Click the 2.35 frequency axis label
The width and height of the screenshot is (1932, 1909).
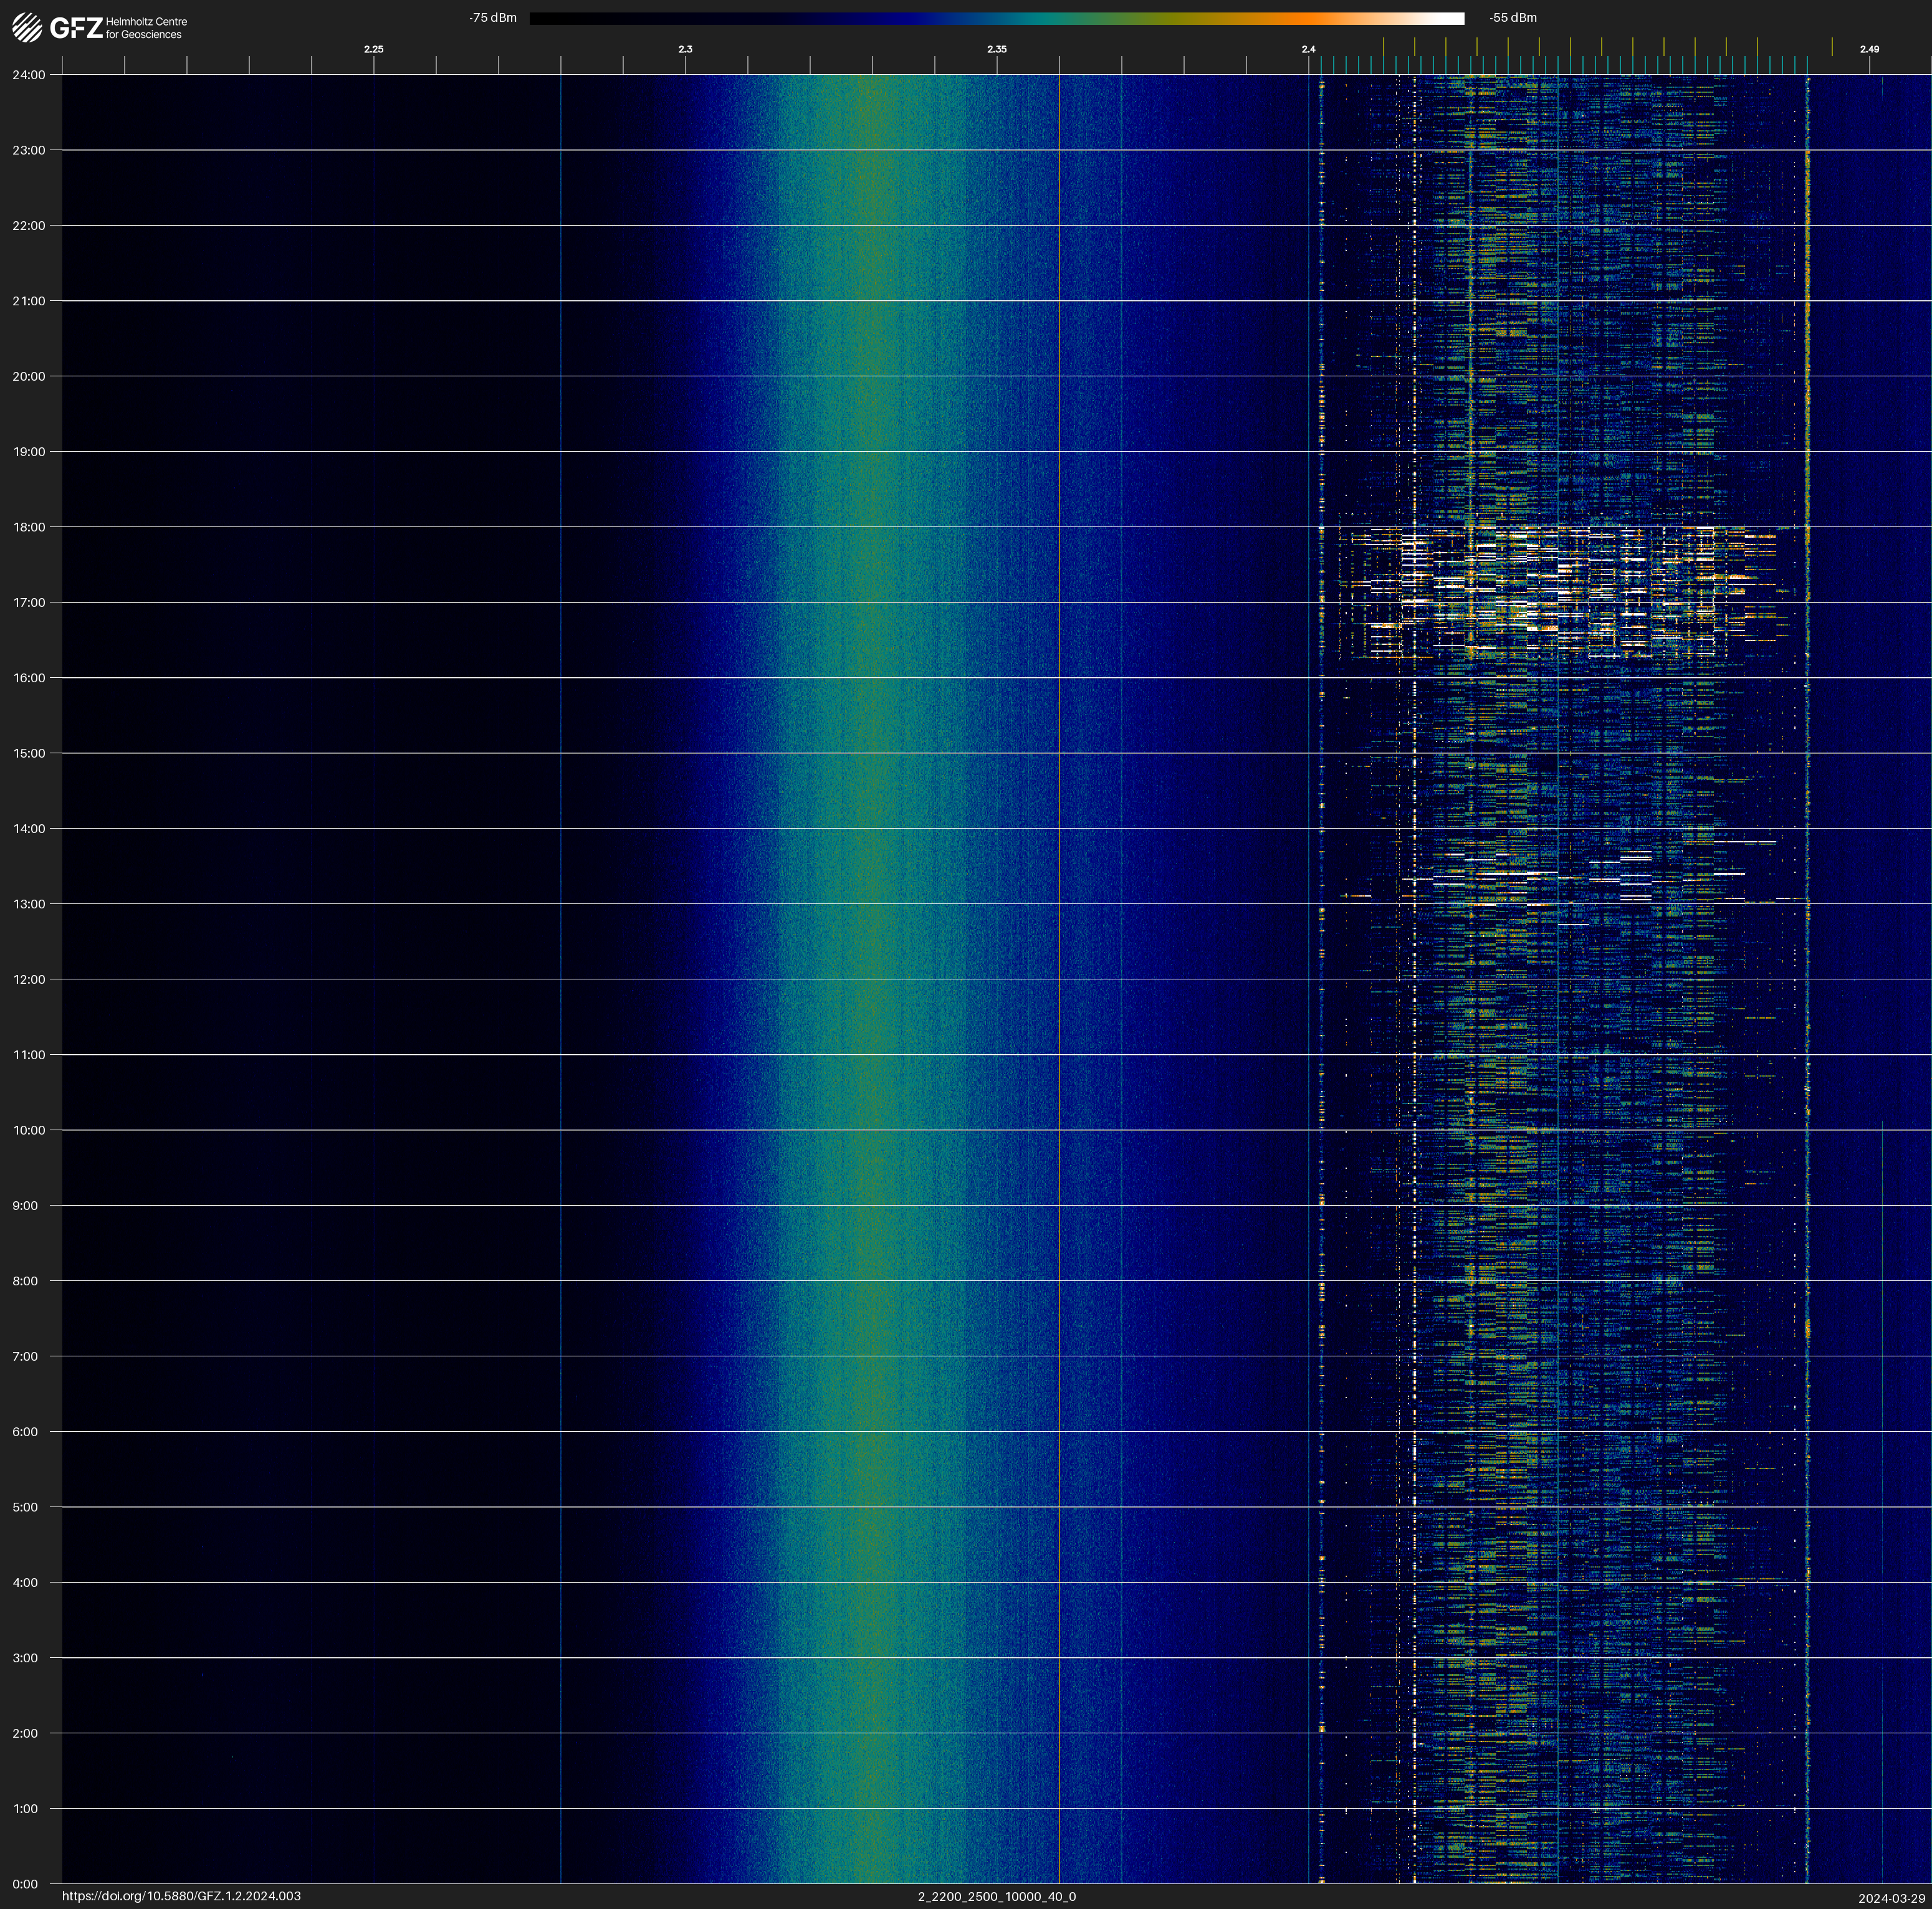pyautogui.click(x=996, y=49)
